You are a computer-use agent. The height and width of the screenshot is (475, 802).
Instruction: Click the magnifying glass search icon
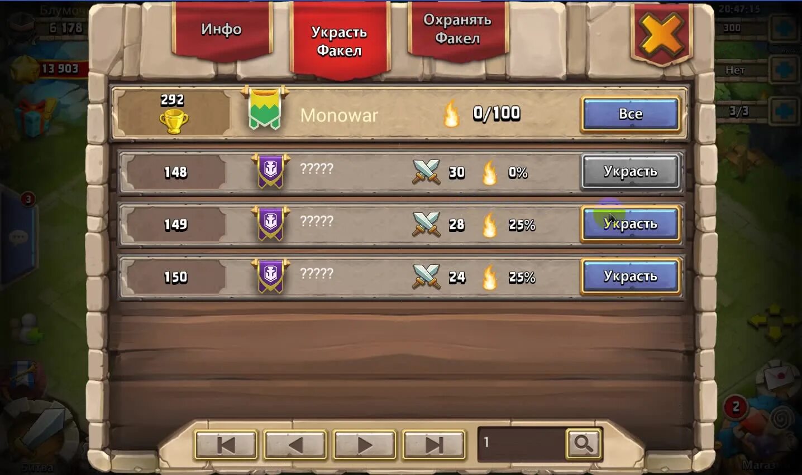point(584,444)
